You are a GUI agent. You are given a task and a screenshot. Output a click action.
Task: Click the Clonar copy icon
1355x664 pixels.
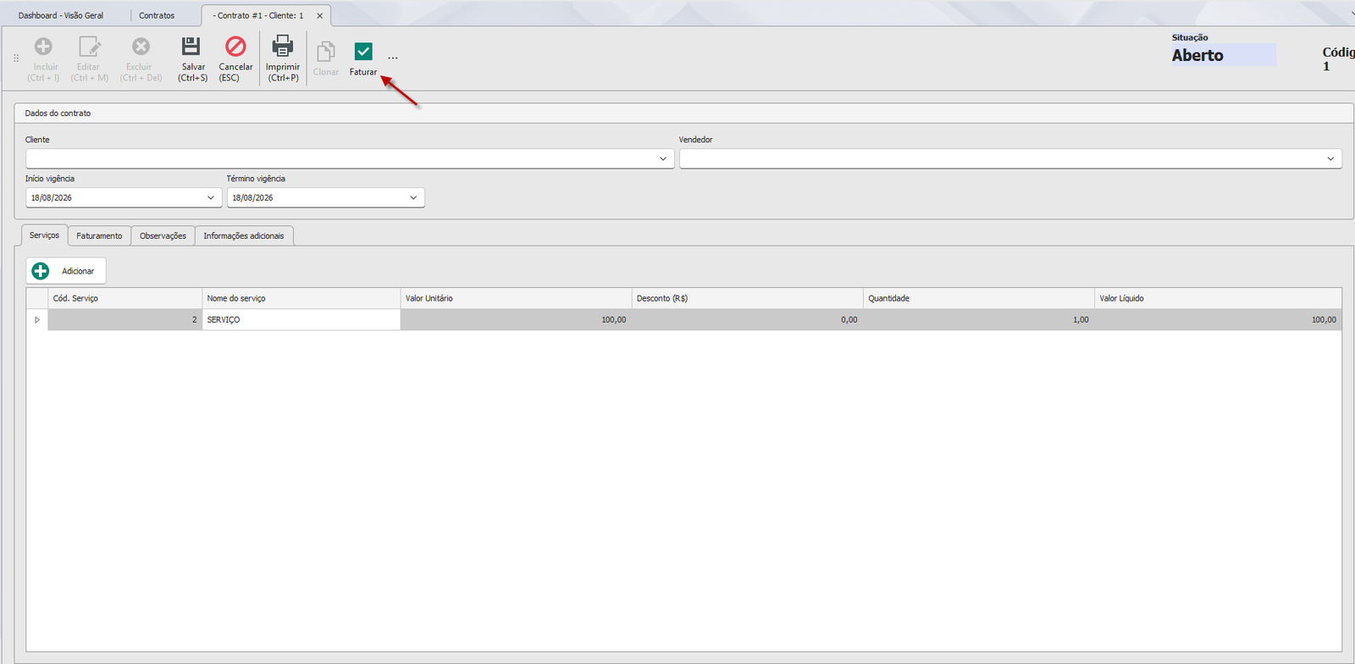click(325, 53)
